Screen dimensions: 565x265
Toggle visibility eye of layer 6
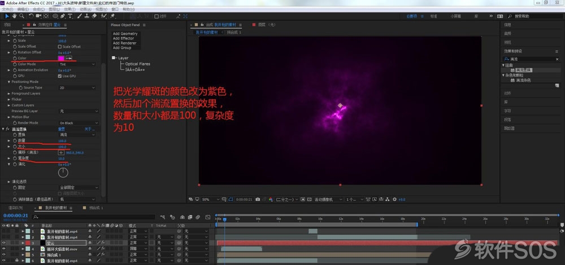5,260
